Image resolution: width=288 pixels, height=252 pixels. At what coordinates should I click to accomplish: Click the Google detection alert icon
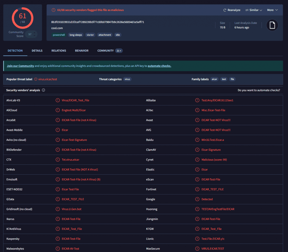197,199
